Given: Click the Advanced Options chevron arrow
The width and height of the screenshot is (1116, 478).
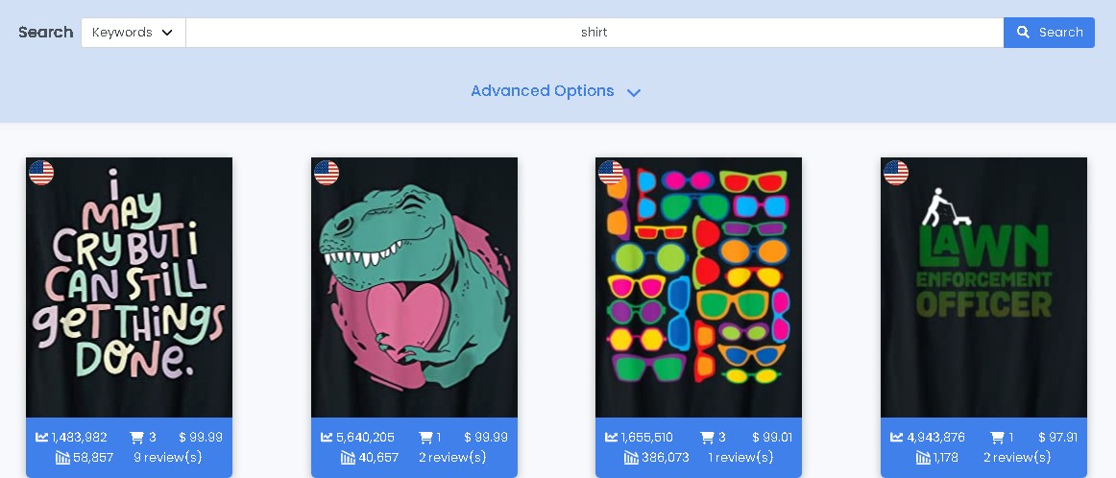Looking at the screenshot, I should tap(634, 92).
